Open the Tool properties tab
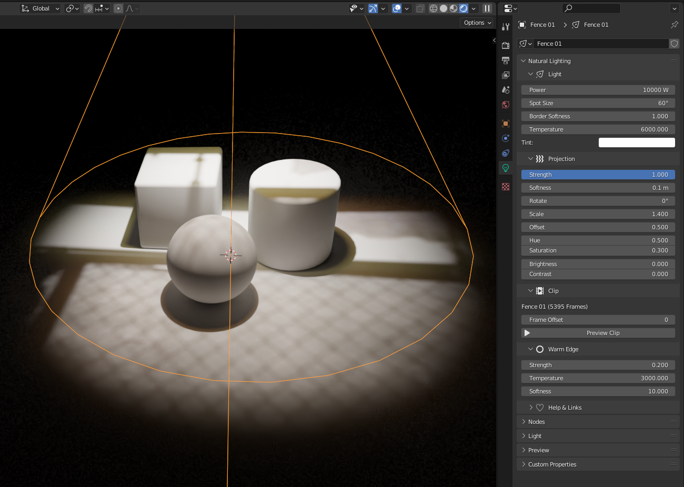The width and height of the screenshot is (684, 487). [506, 27]
